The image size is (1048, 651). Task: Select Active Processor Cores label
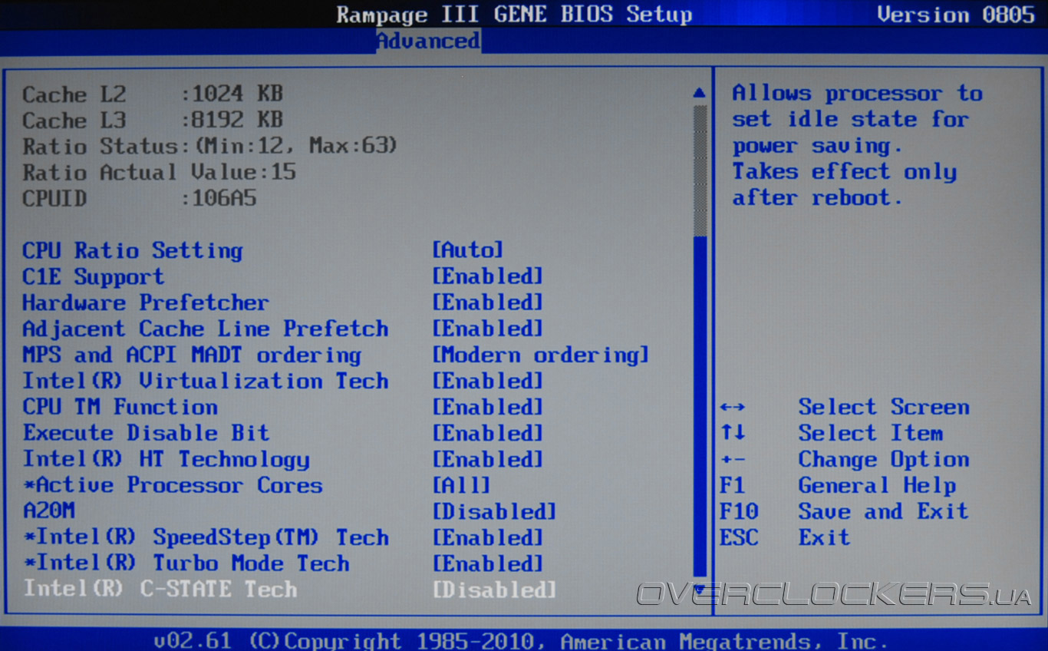click(x=172, y=485)
